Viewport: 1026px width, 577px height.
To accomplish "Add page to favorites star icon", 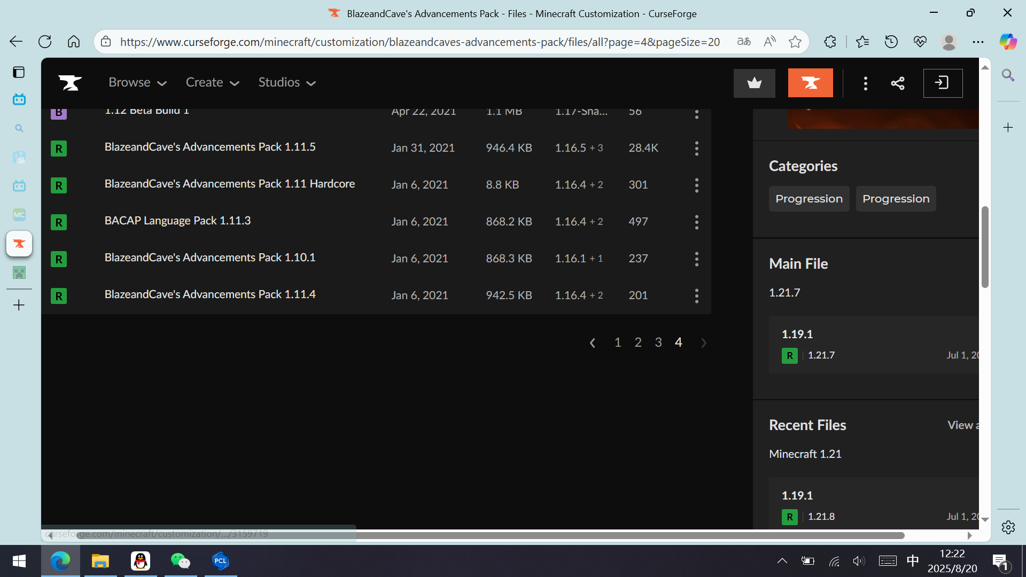I will [795, 42].
